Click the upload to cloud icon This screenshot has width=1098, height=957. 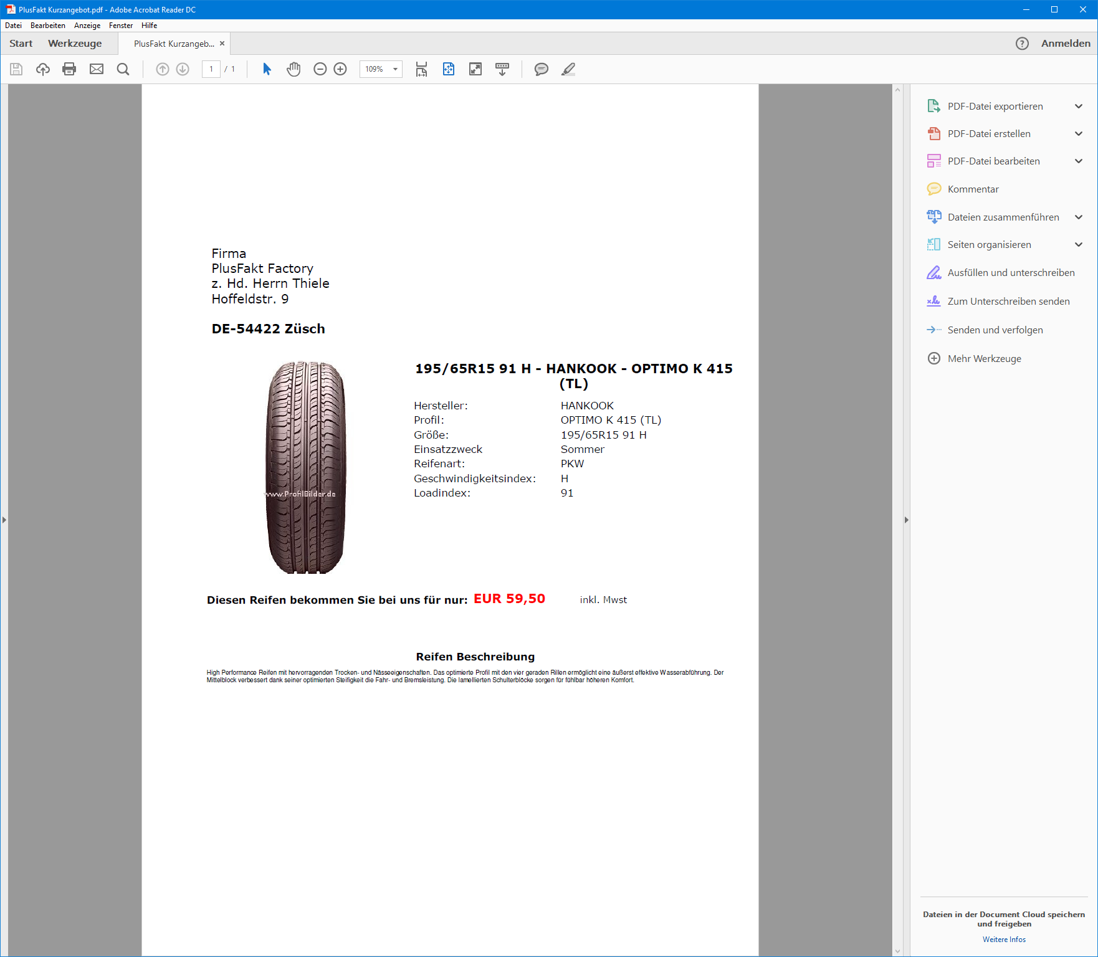coord(43,69)
